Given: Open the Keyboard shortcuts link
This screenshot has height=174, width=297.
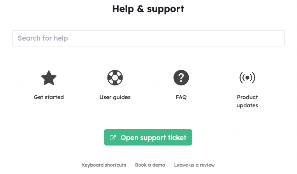Looking at the screenshot, I should click(x=104, y=165).
